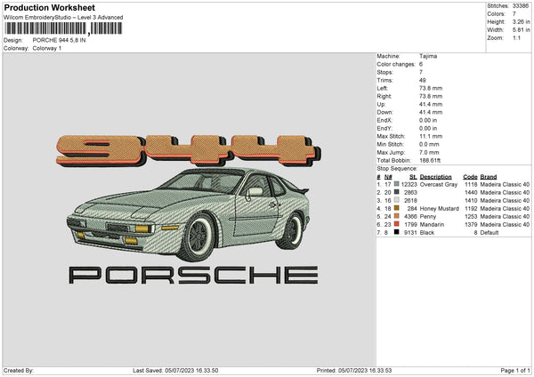Image resolution: width=534 pixels, height=377 pixels.
Task: Select the Honey Mustard color swatch
Action: tap(395, 208)
